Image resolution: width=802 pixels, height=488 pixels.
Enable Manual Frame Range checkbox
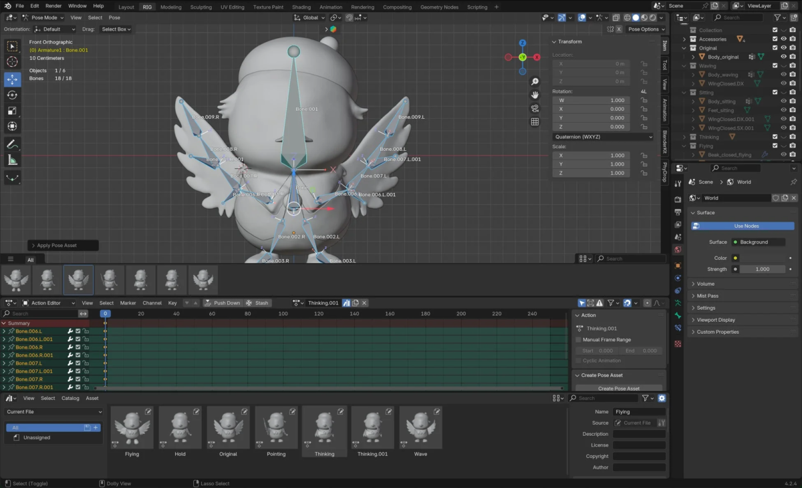[x=579, y=340]
